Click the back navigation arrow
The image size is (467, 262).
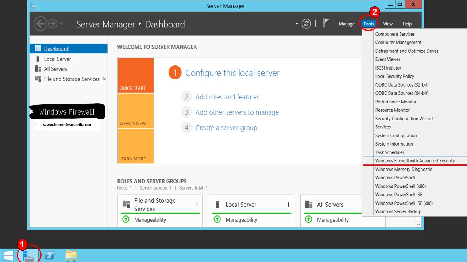(x=40, y=24)
